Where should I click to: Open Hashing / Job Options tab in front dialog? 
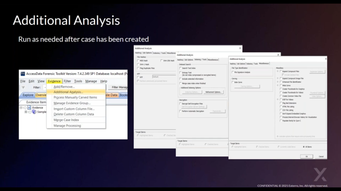click(x=237, y=64)
